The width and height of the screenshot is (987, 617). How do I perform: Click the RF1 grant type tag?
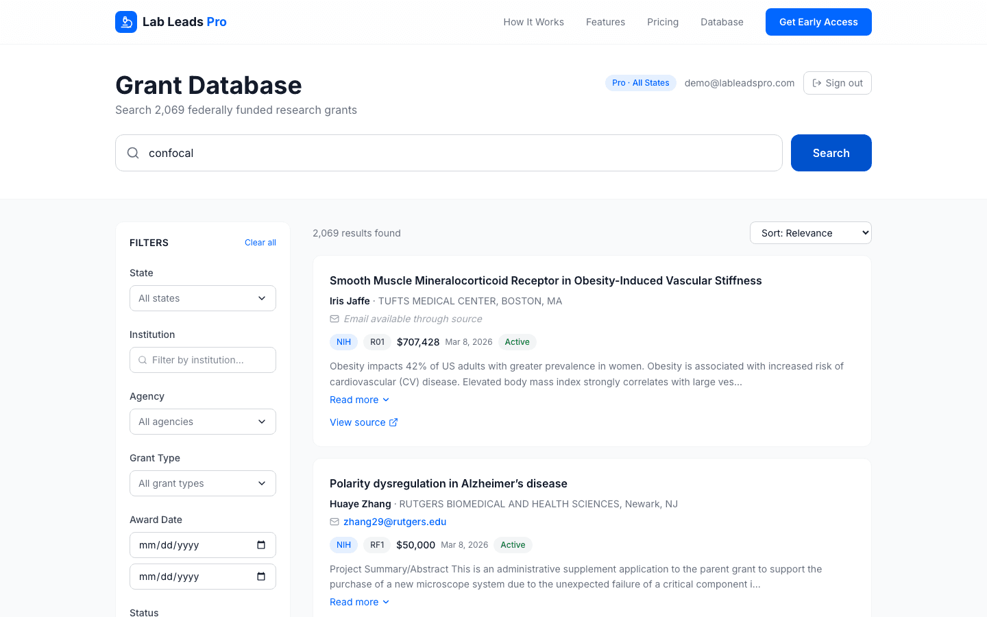[x=377, y=545]
